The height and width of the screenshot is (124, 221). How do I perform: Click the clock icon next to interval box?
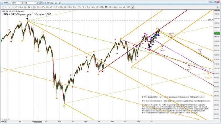pos(37,3)
